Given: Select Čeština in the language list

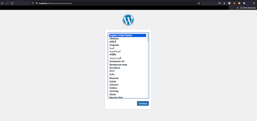Looking at the screenshot, I should pos(127,88).
